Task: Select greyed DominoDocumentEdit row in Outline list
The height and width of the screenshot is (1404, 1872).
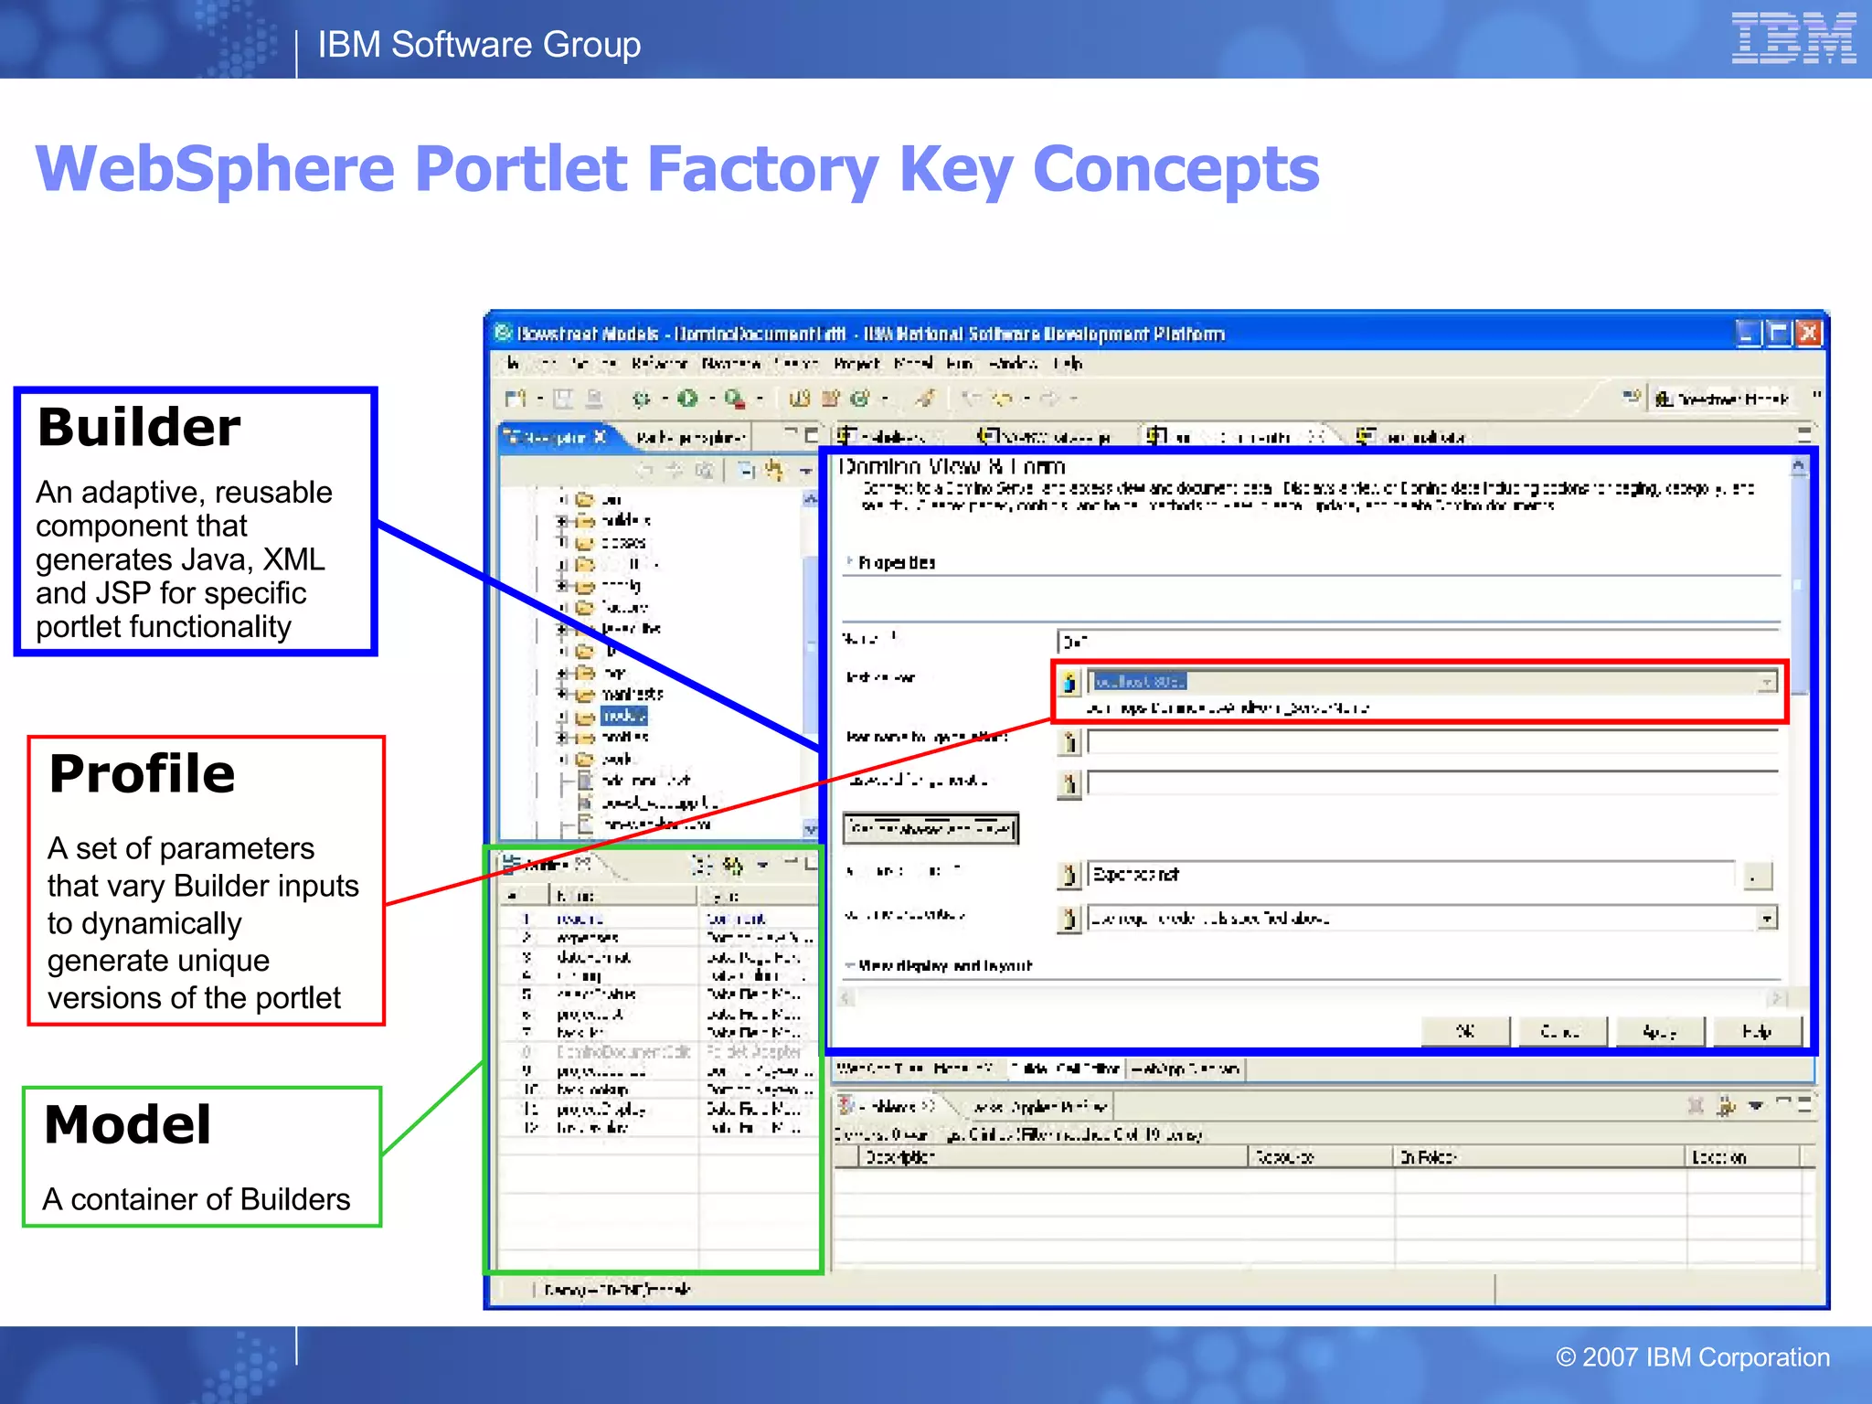Action: pyautogui.click(x=658, y=1051)
